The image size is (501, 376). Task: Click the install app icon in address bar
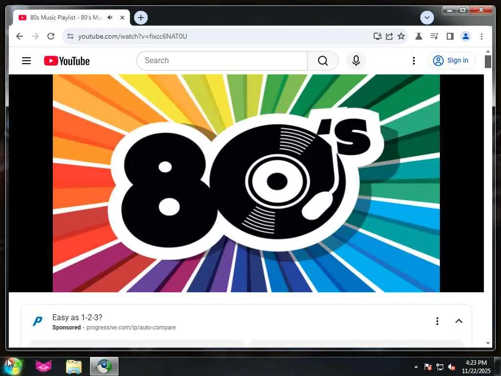pos(377,36)
